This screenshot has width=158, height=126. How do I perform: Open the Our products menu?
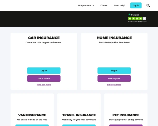[x=86, y=6]
